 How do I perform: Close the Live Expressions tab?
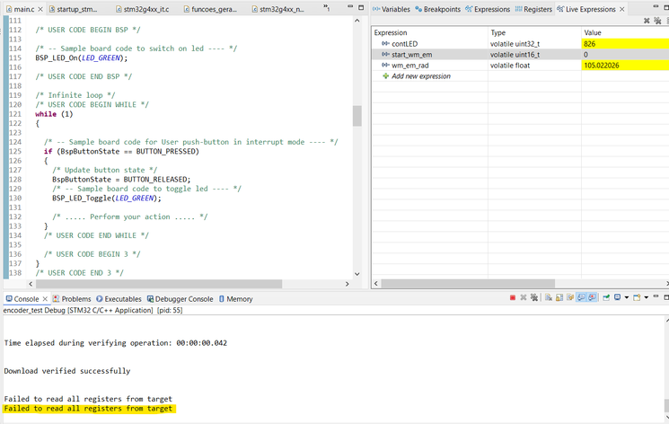[622, 9]
